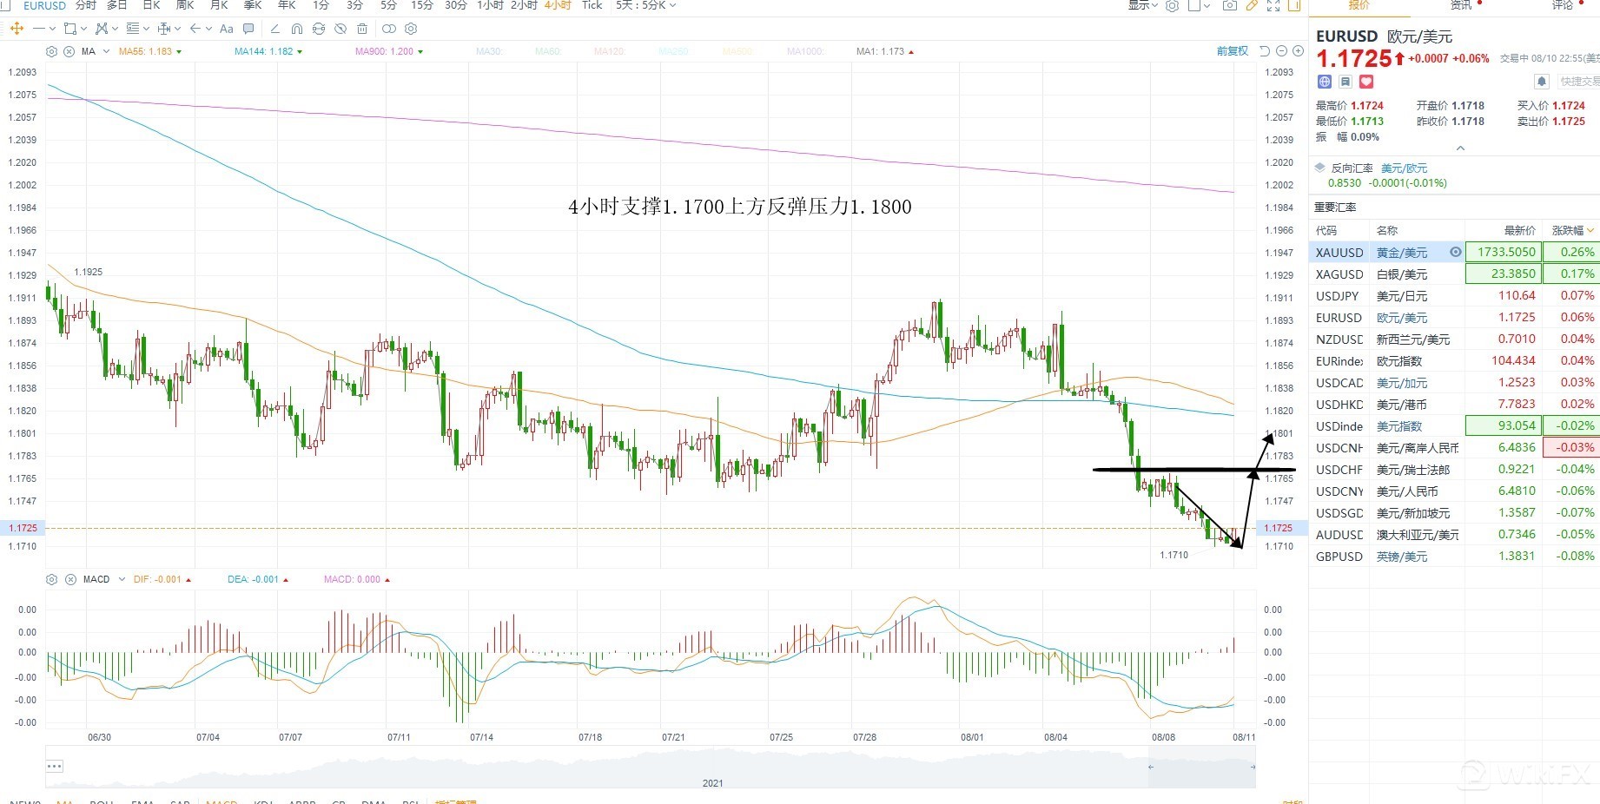Click the 前复权 adjustment link
This screenshot has width=1600, height=804.
click(1232, 52)
